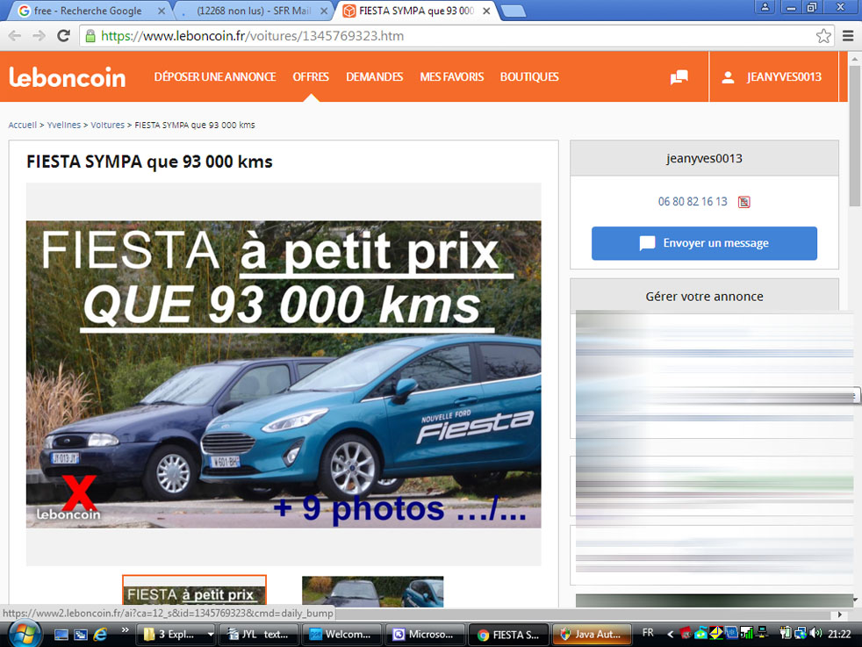The width and height of the screenshot is (862, 647).
Task: Click the taskbar clock showing 21:22
Action: coord(839,634)
